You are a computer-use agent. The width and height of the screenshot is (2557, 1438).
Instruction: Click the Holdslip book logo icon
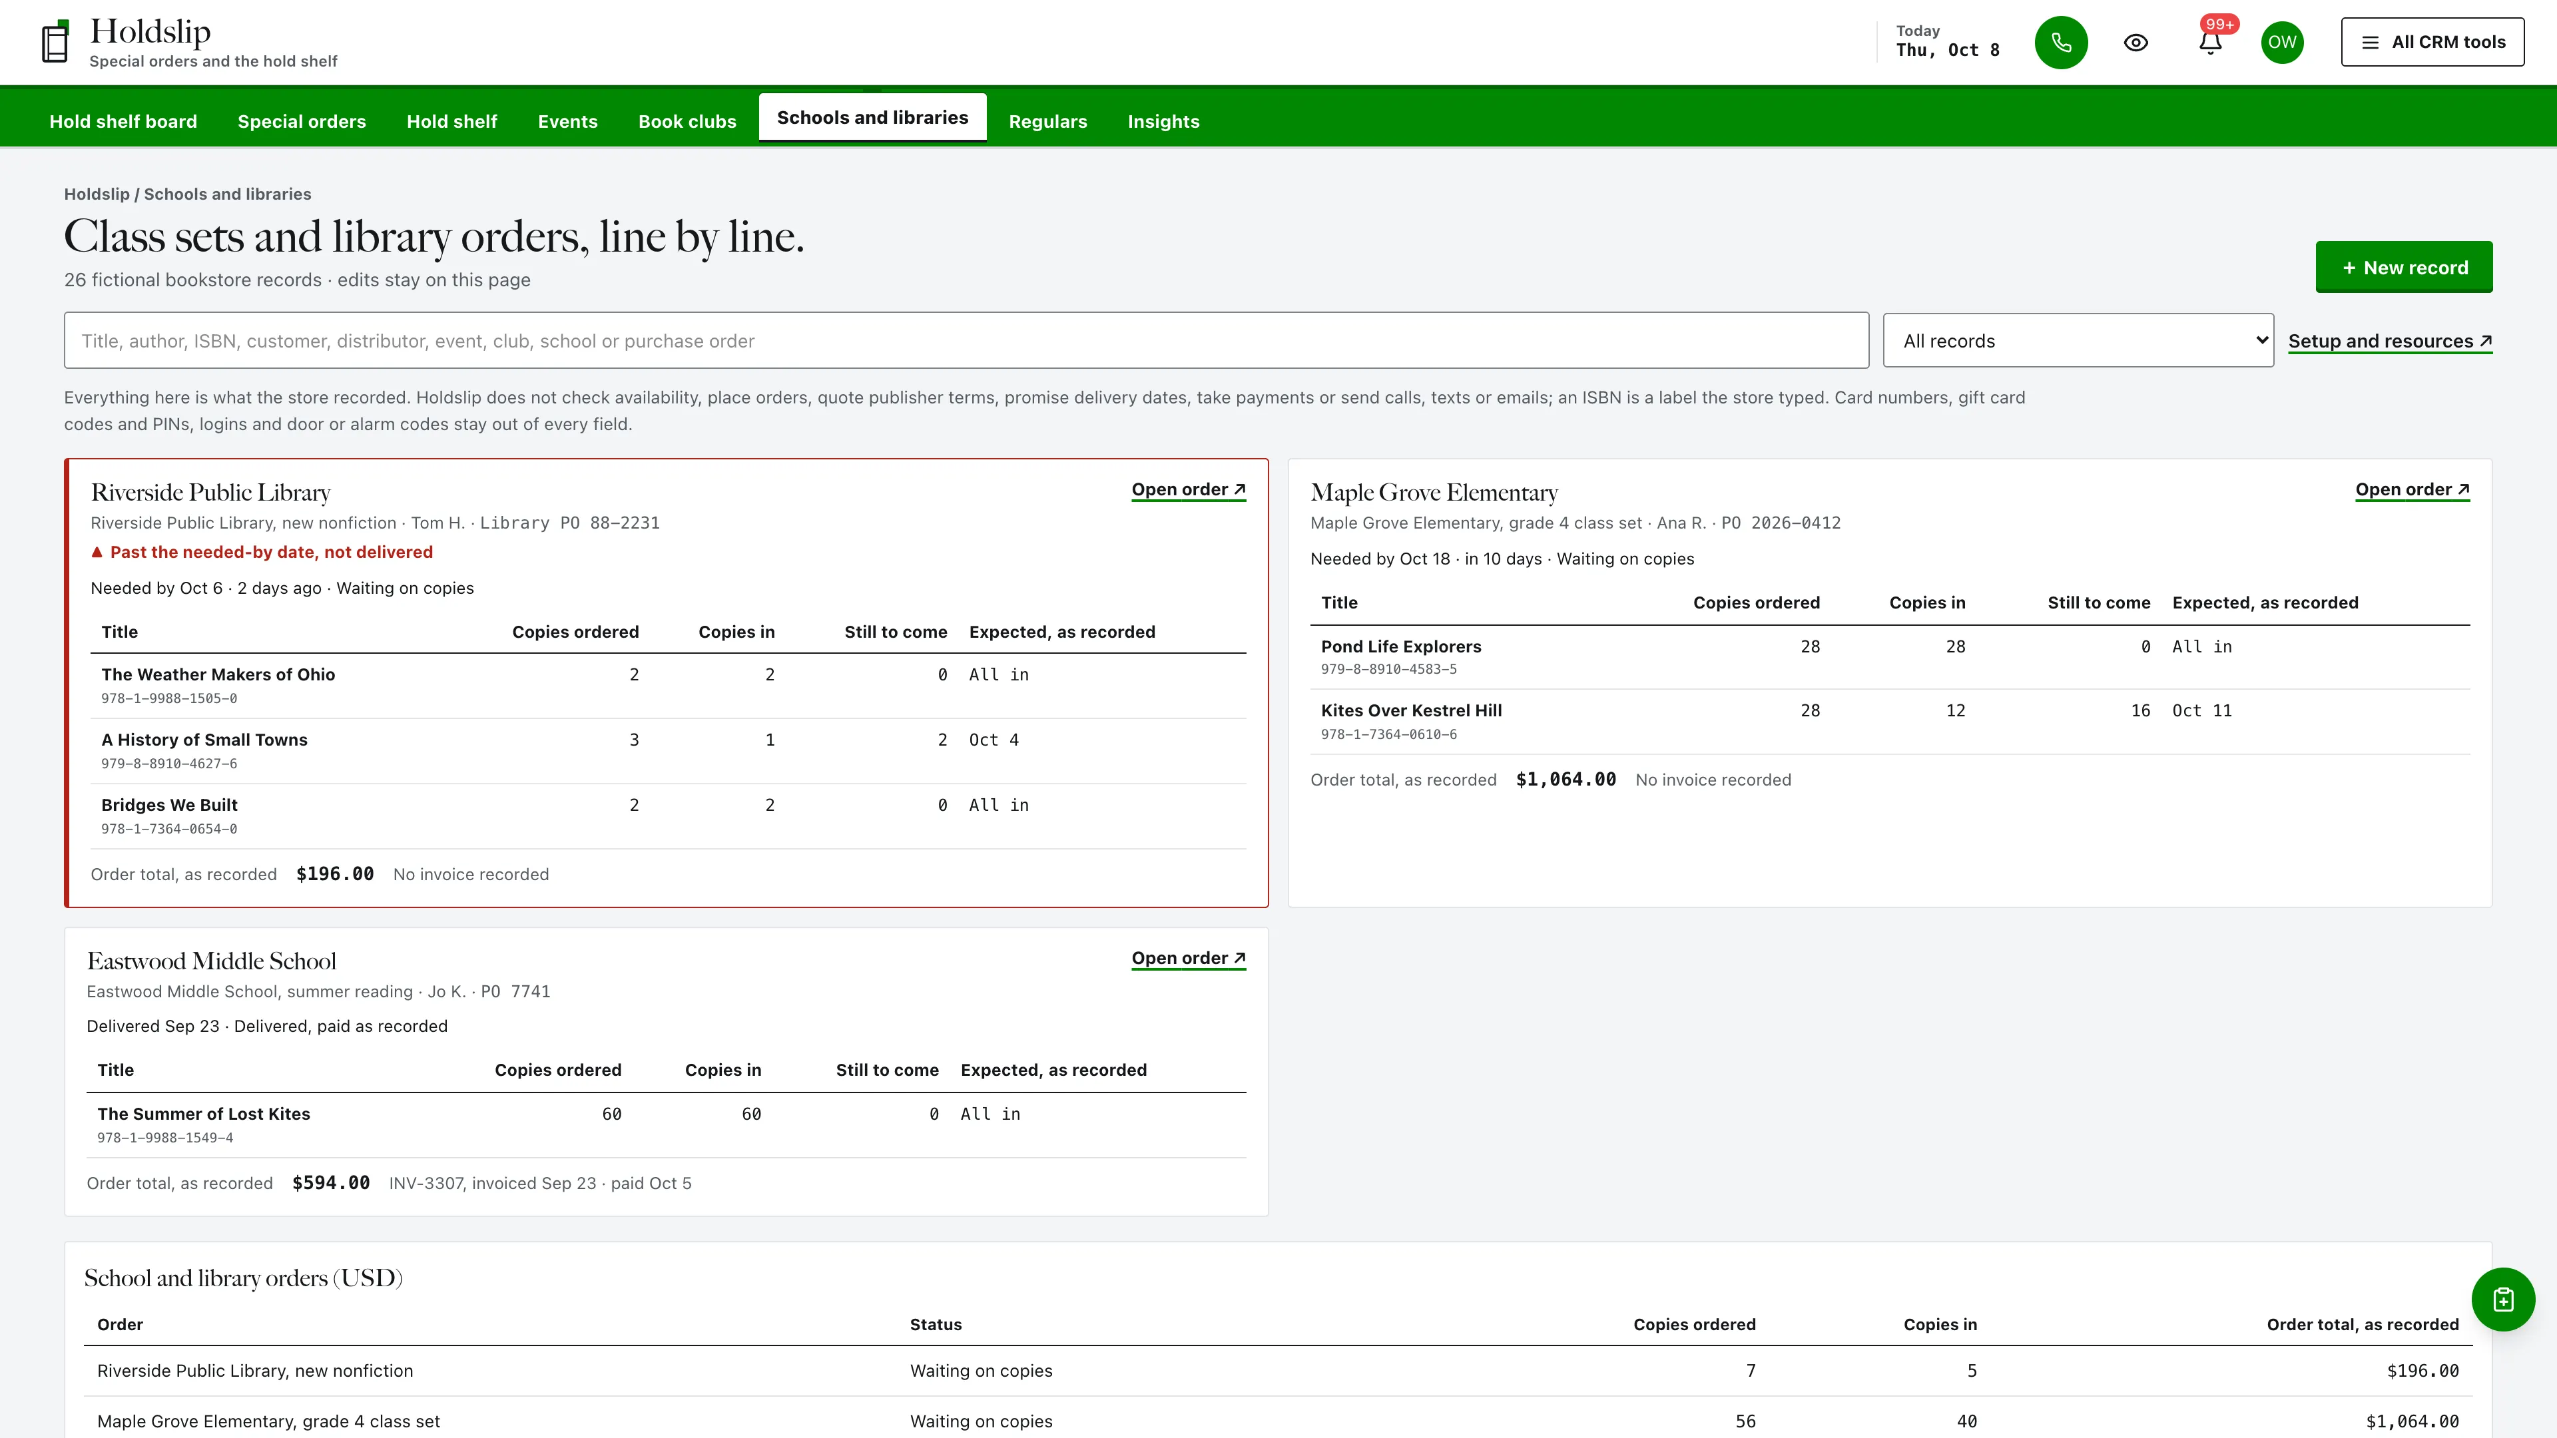[55, 42]
